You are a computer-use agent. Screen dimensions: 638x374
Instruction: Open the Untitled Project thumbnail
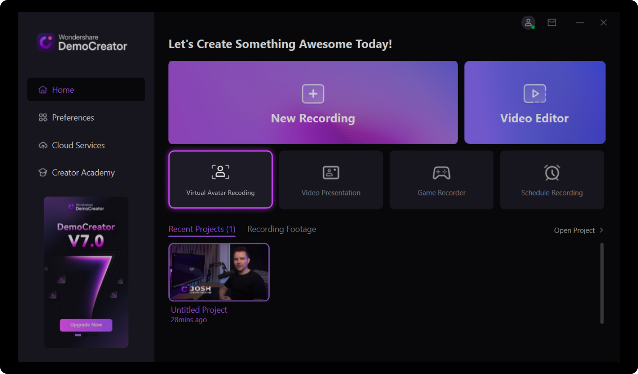pyautogui.click(x=219, y=272)
